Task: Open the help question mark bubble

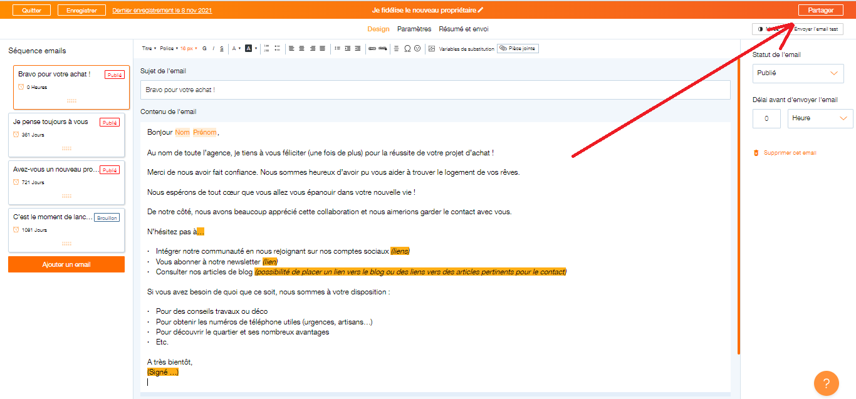Action: click(826, 383)
